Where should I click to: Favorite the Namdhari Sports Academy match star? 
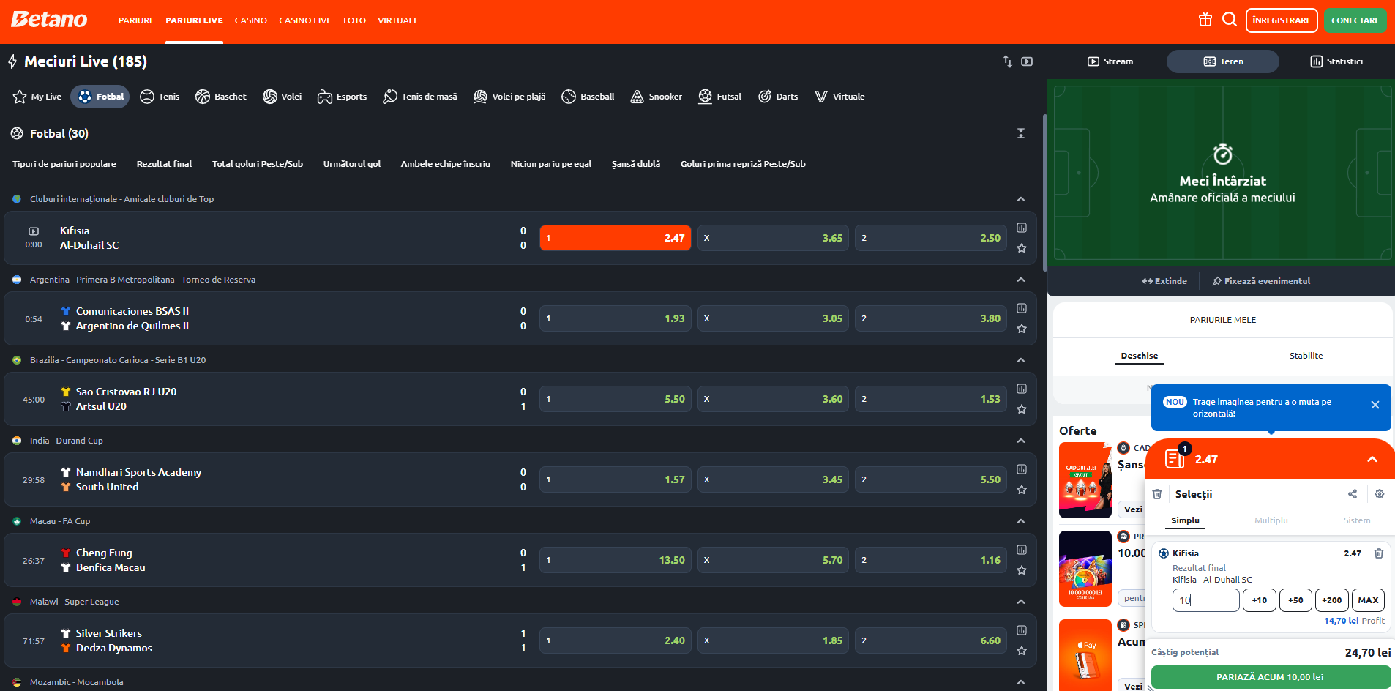point(1022,490)
